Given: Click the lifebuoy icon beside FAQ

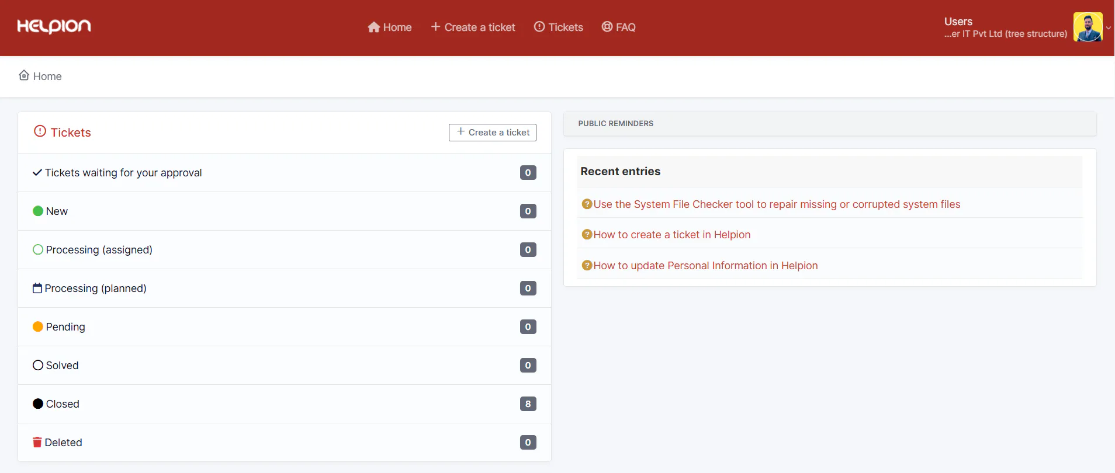Looking at the screenshot, I should point(607,27).
